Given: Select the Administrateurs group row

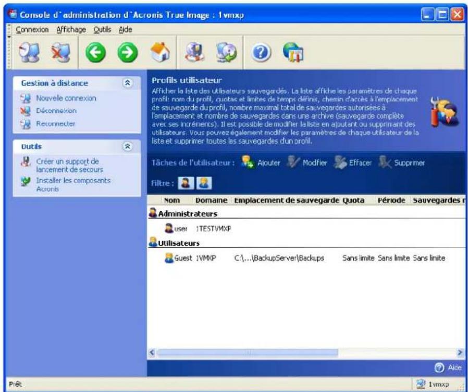Looking at the screenshot, I should [306, 213].
